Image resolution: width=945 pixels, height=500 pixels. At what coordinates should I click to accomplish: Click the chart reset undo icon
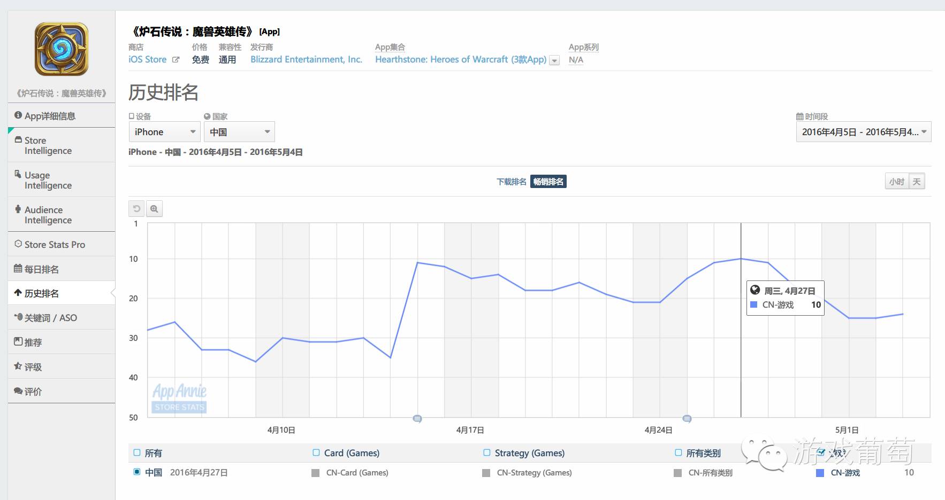136,209
